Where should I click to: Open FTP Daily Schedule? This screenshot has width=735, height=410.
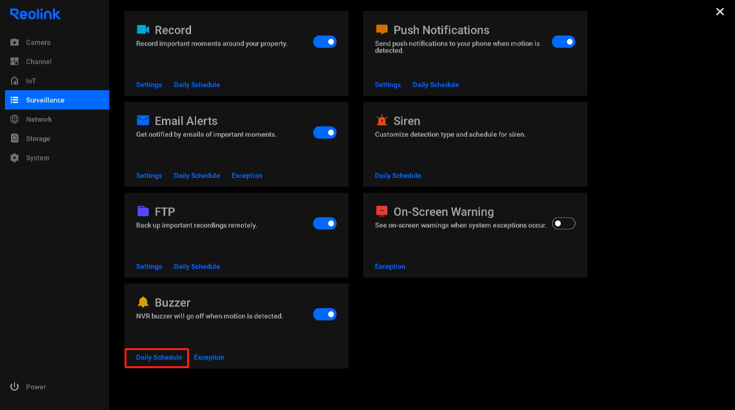(x=197, y=266)
